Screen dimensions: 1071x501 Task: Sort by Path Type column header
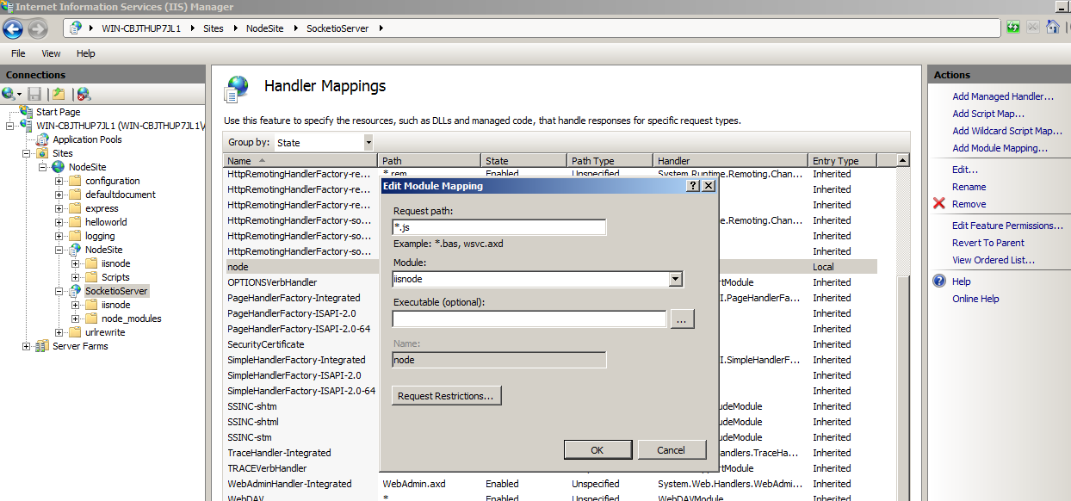point(610,161)
